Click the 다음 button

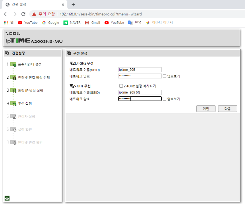click(x=227, y=109)
